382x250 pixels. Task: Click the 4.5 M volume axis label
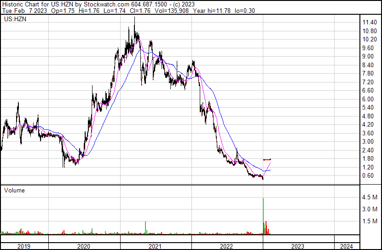370,197
